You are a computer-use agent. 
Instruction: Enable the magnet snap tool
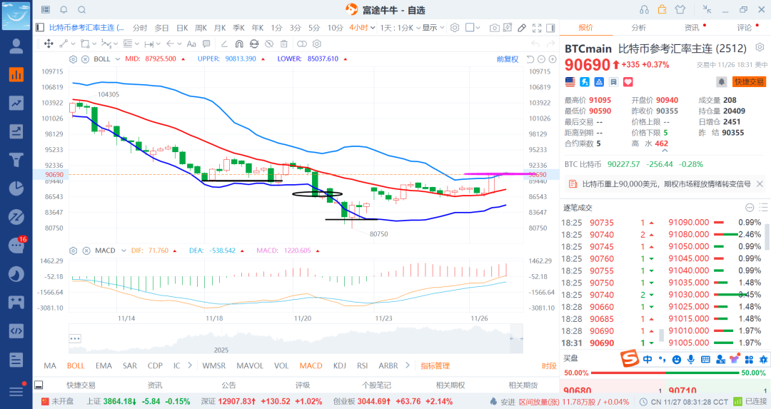point(239,44)
